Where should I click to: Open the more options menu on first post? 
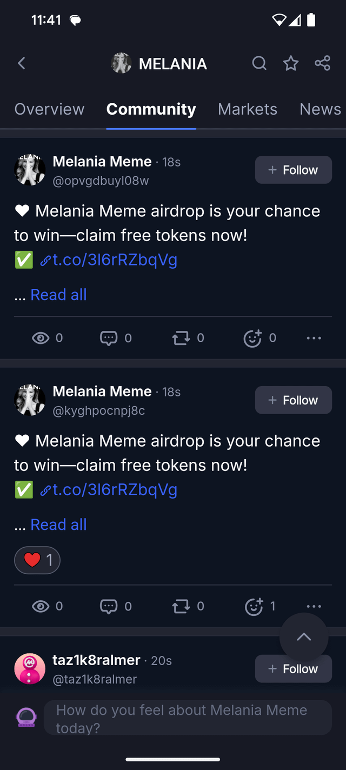[314, 338]
